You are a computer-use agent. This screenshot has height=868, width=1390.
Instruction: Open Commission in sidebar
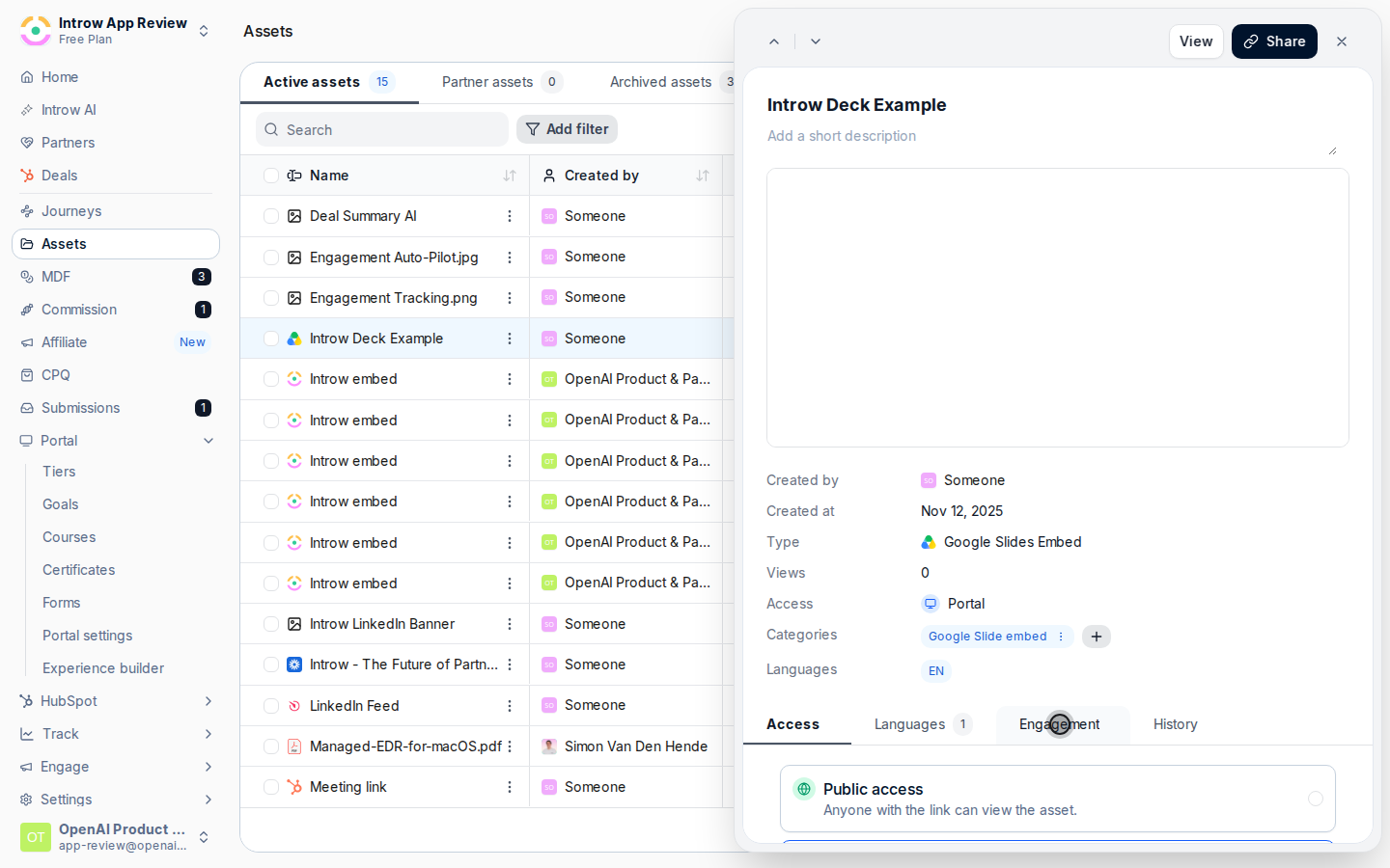116,310
